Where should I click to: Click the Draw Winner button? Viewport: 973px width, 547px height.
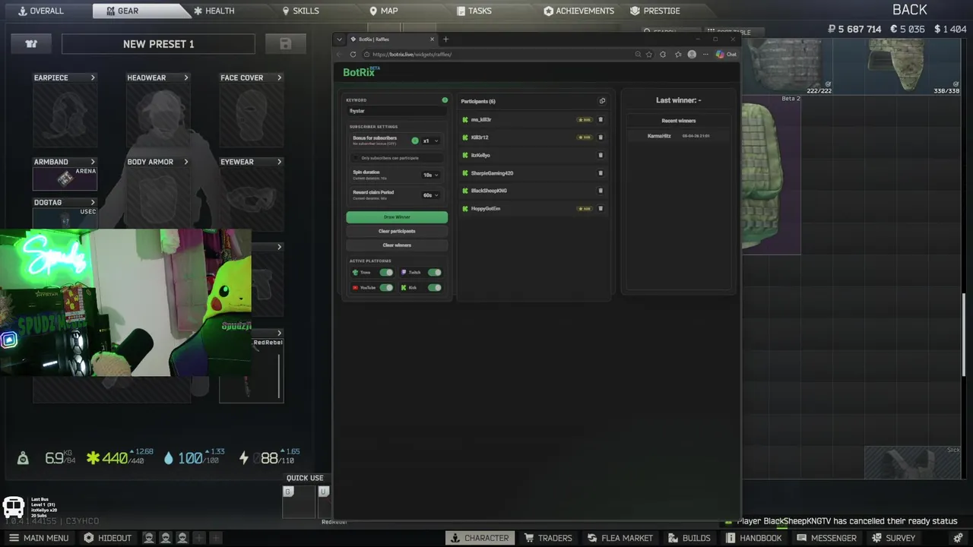[x=397, y=217]
